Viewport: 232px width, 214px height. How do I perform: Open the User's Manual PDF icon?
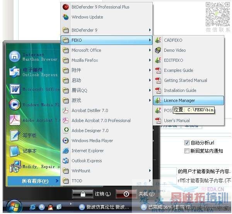click(158, 121)
